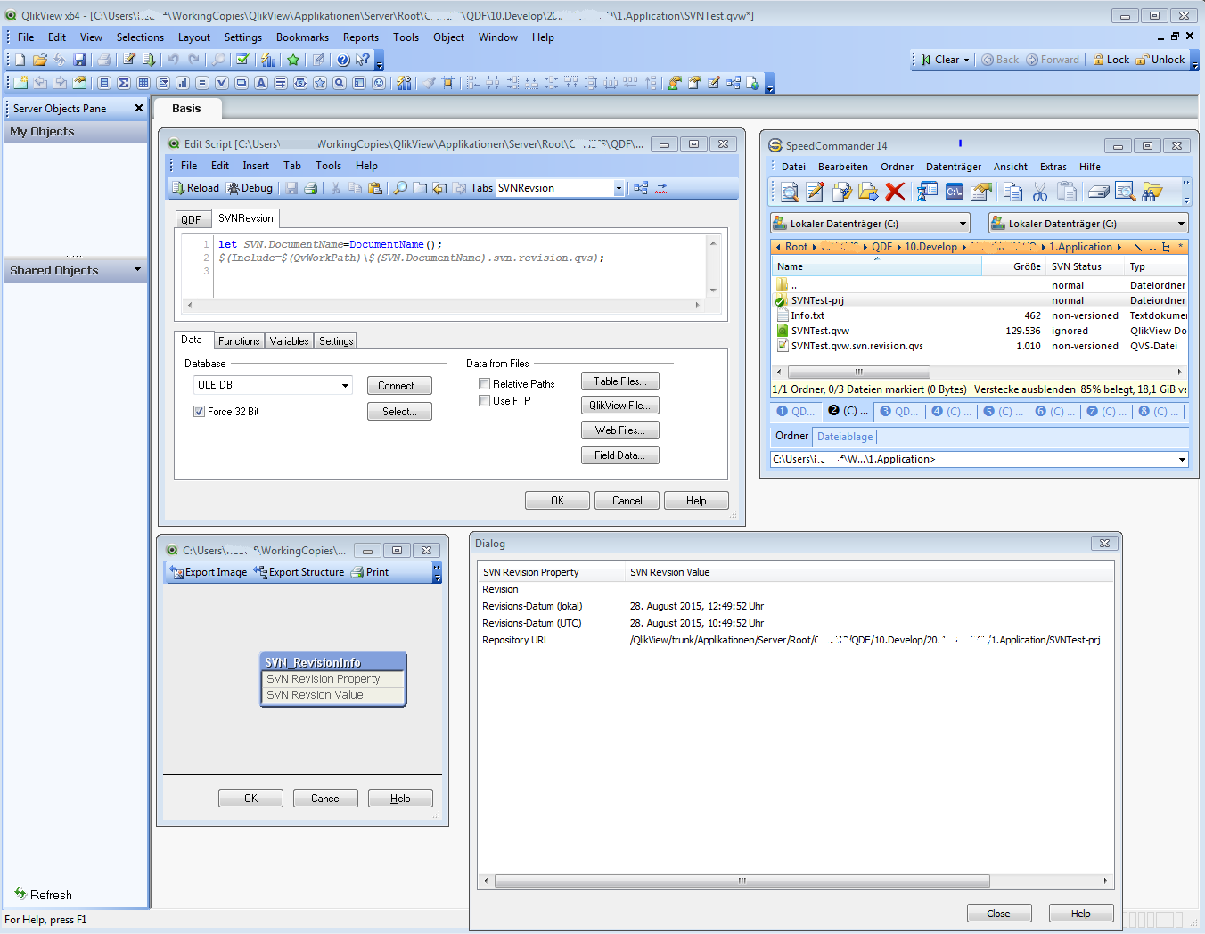The height and width of the screenshot is (934, 1205).
Task: Click the C:\ command prompt icon in SpeedCommander
Action: [x=955, y=192]
